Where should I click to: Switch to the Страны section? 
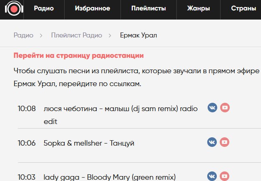click(x=244, y=8)
